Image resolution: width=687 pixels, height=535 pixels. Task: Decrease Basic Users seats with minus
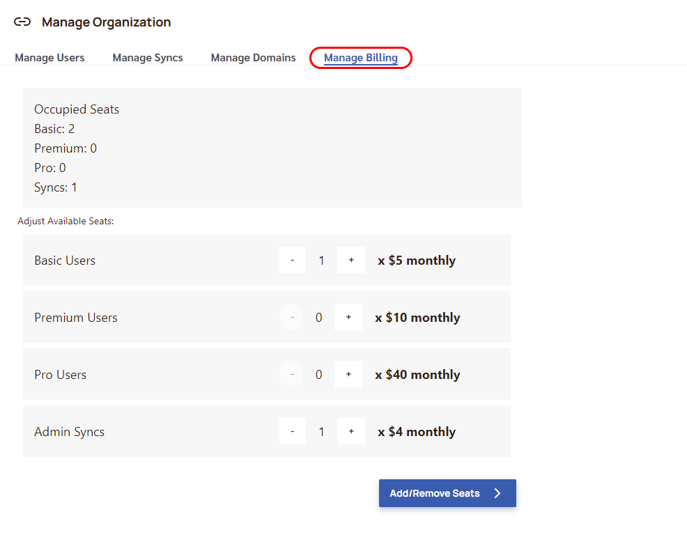click(x=292, y=261)
